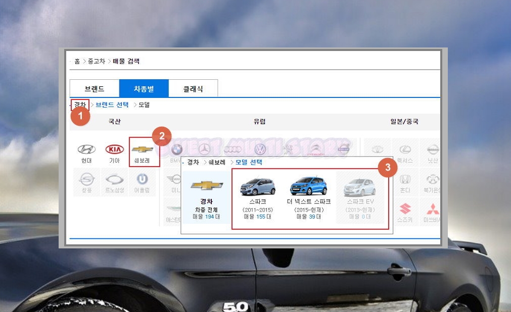Pick the Honda (혼다) brand logo
Image resolution: width=511 pixels, height=312 pixels.
pos(405,179)
